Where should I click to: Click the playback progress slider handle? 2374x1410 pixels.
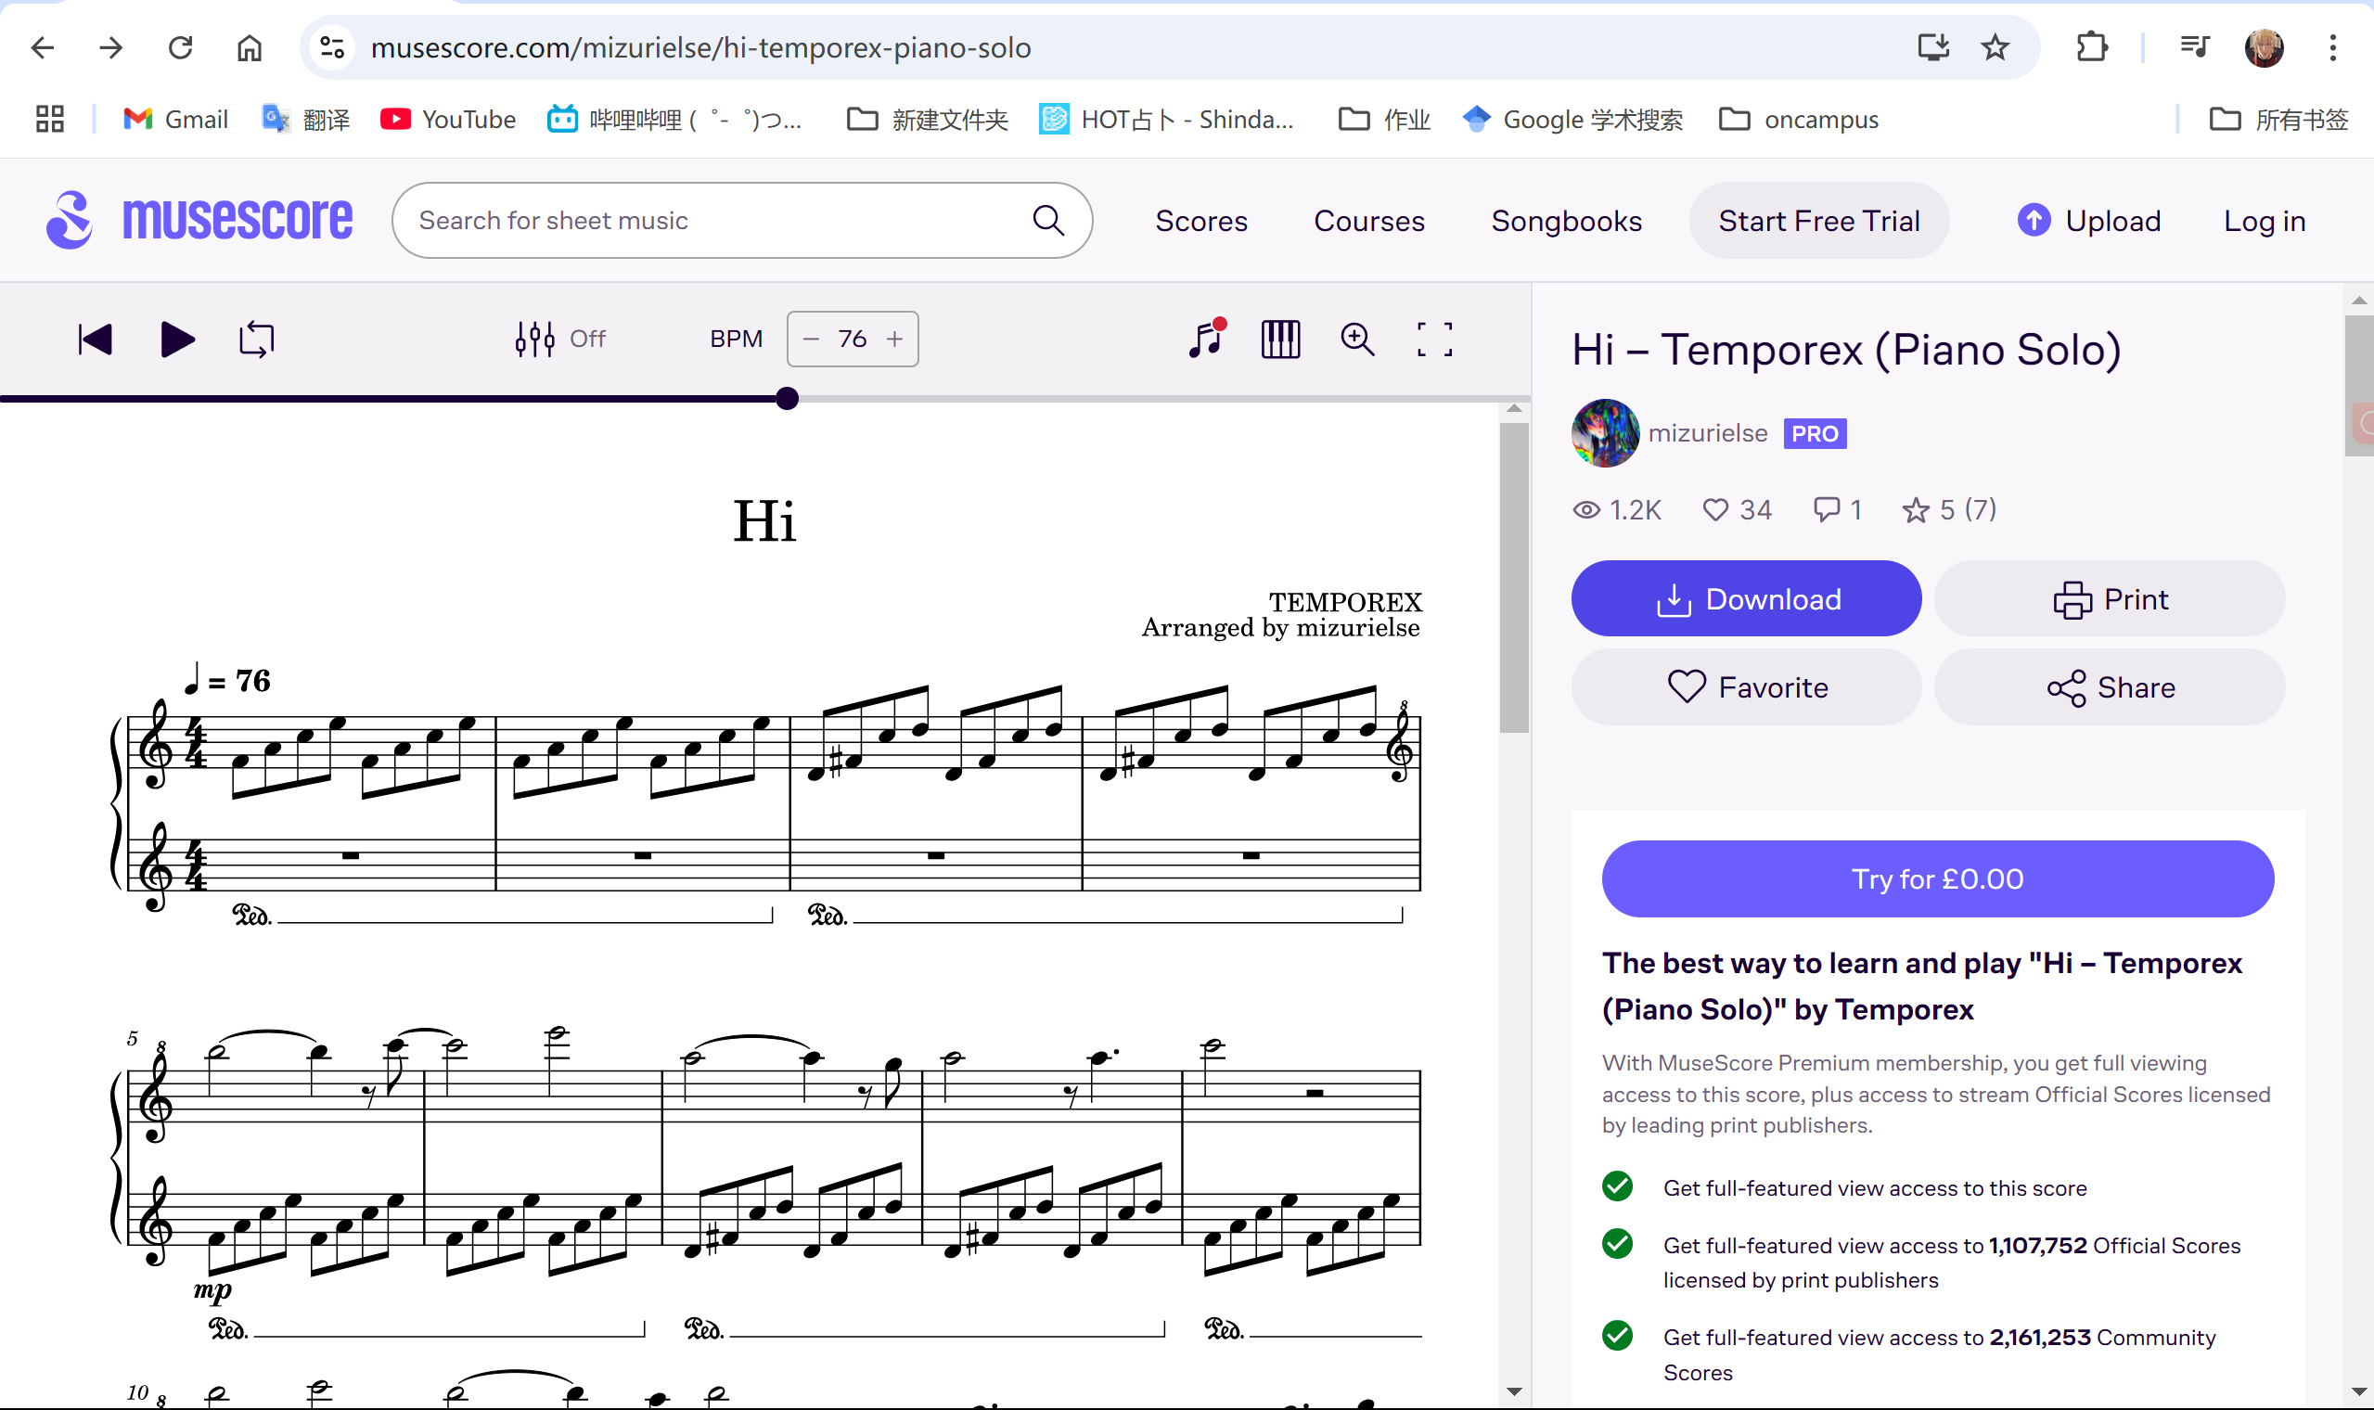point(787,399)
